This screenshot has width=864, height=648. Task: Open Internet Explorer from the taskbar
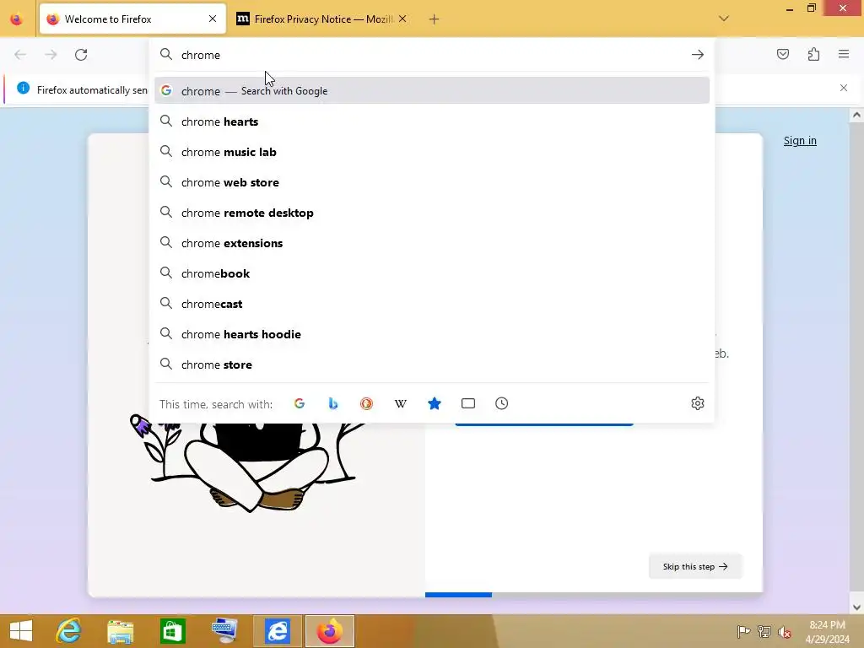[x=69, y=631]
